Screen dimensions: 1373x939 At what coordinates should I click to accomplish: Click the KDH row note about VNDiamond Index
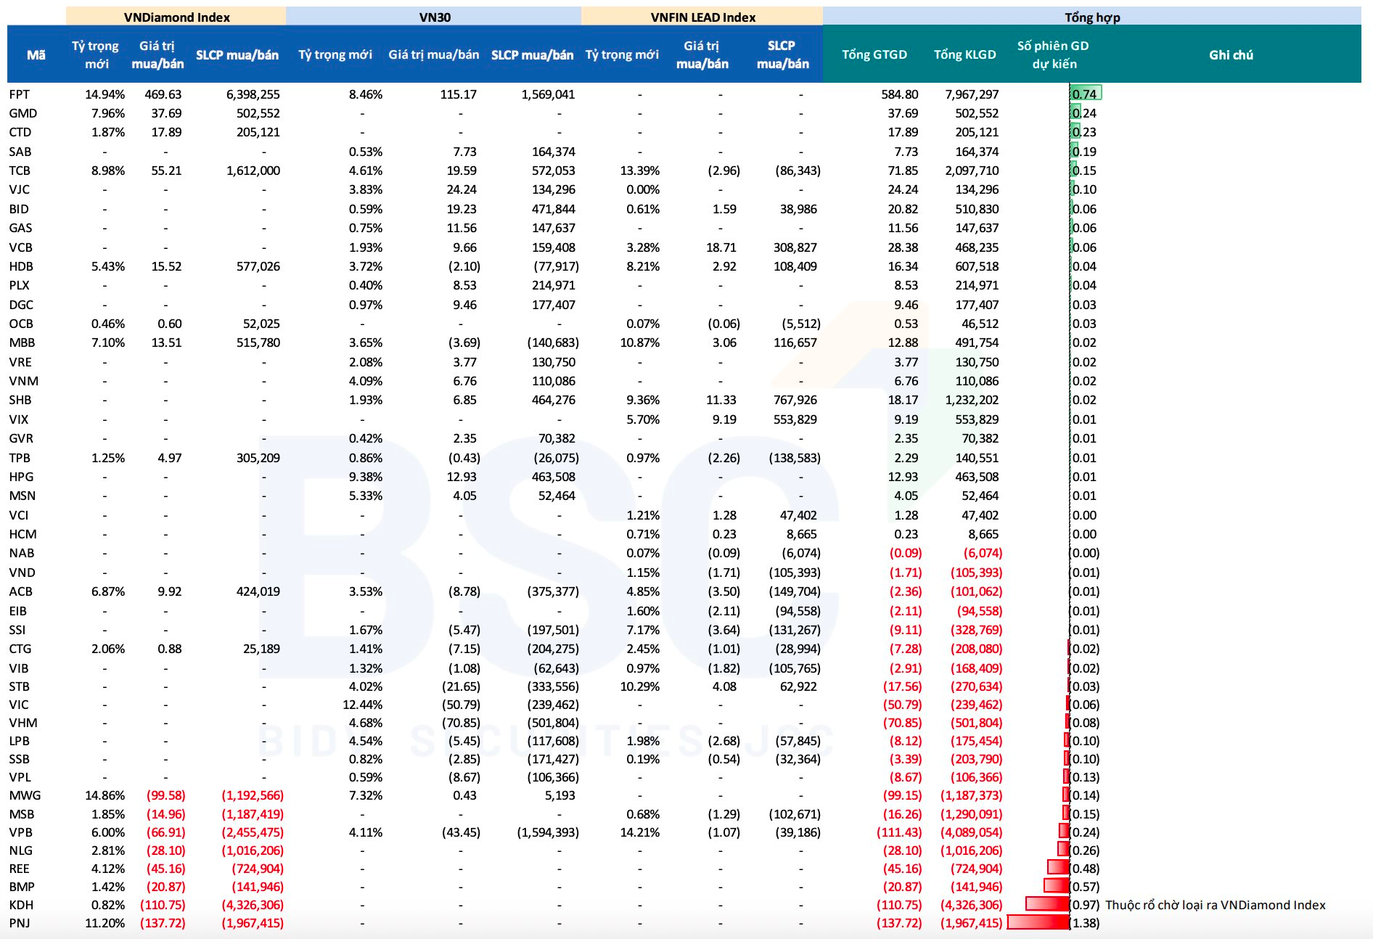1215,905
